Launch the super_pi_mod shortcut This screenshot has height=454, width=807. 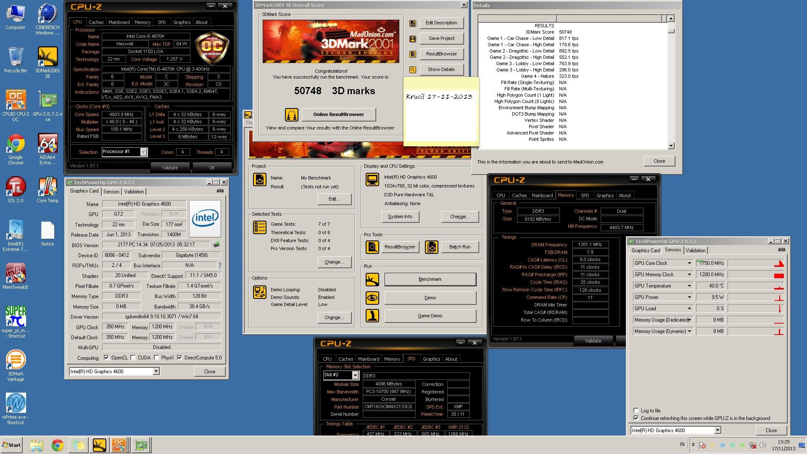pos(16,322)
